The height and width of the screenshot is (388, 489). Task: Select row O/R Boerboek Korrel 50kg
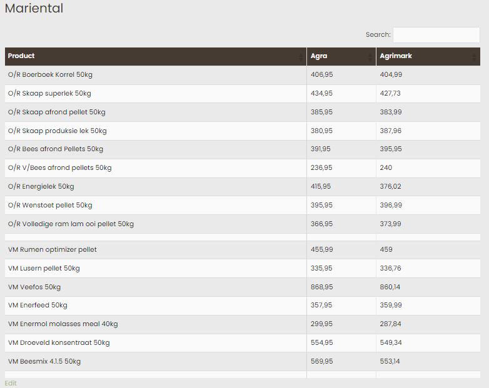(x=243, y=75)
